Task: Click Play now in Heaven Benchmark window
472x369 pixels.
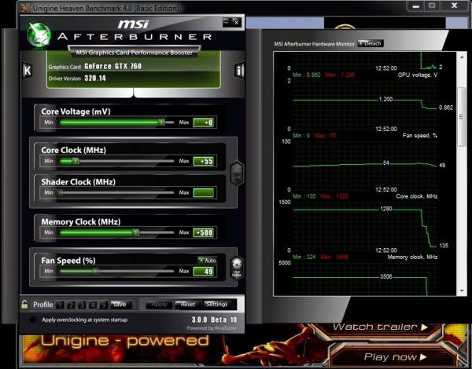Action: (395, 357)
